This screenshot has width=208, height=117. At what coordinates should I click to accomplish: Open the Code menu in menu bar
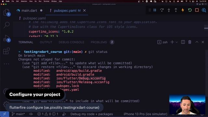[x=7, y=1]
